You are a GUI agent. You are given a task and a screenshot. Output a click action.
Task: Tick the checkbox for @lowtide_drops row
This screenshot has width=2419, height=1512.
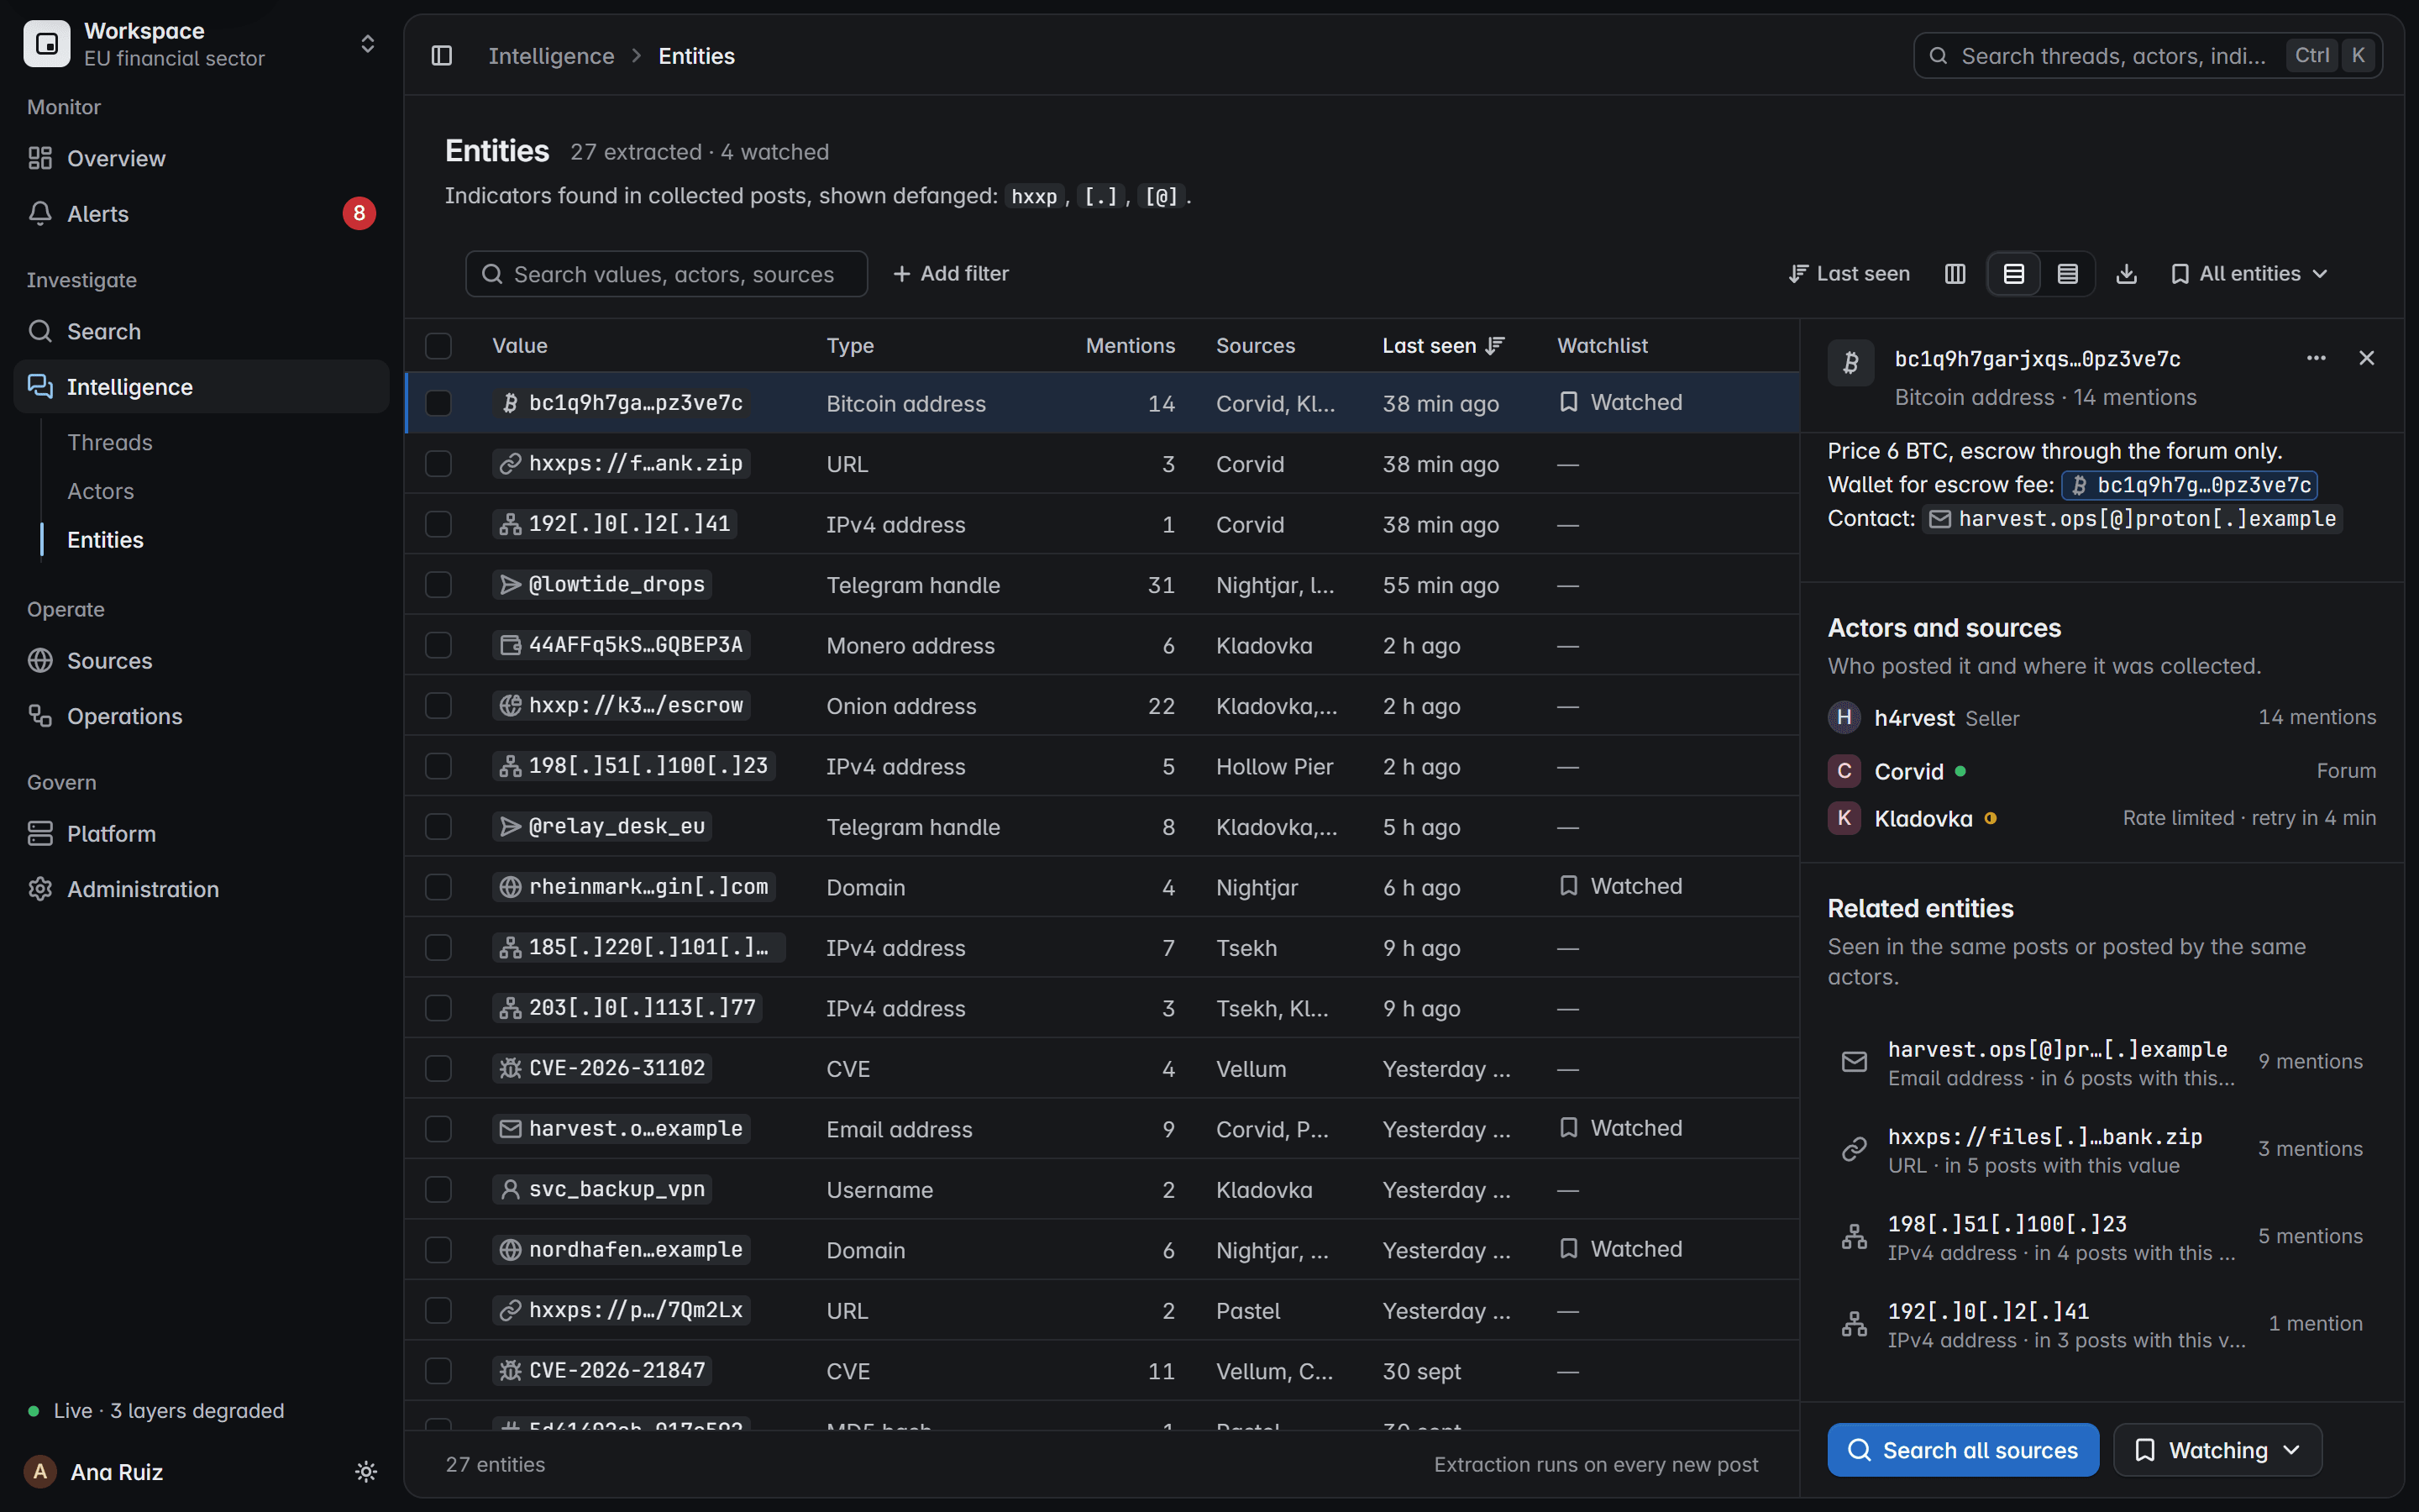tap(438, 585)
